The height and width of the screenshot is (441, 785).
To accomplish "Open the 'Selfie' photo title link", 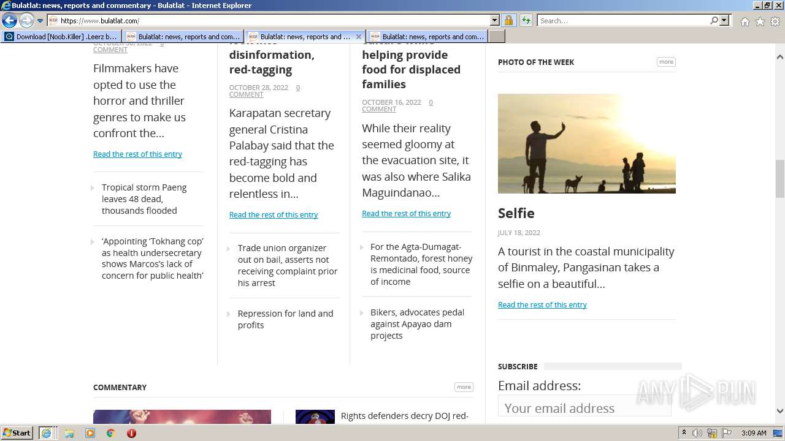I will click(x=516, y=213).
